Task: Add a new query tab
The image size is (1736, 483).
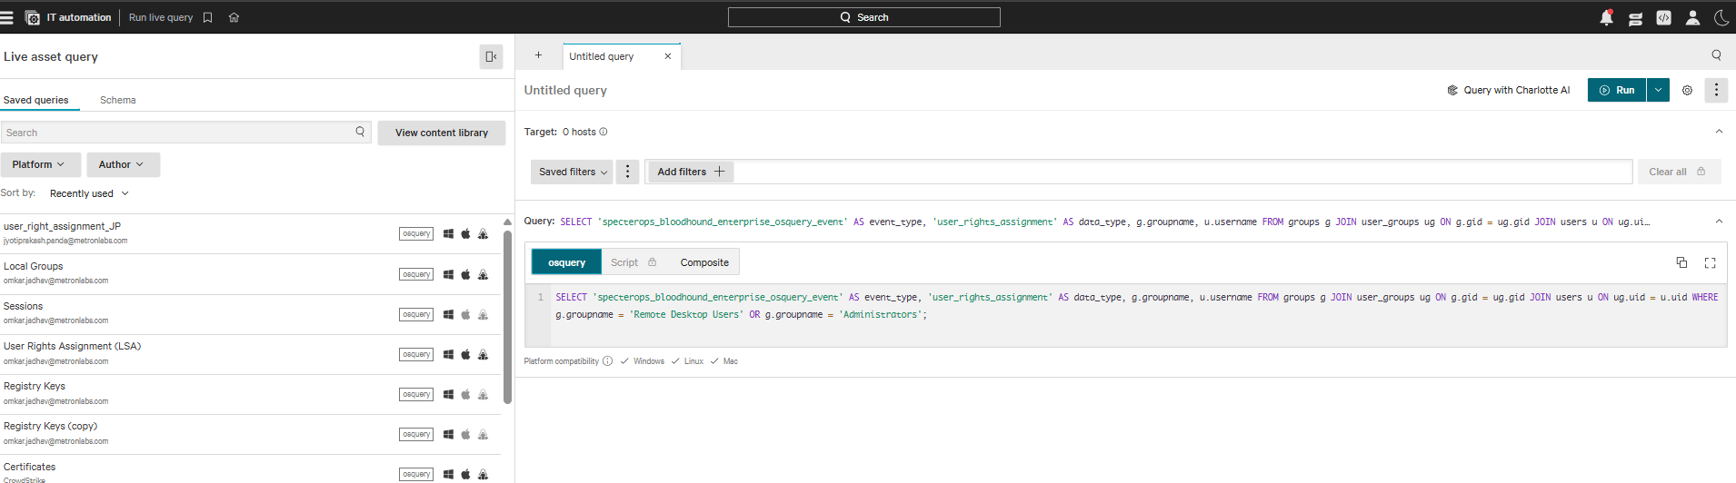Action: coord(538,55)
